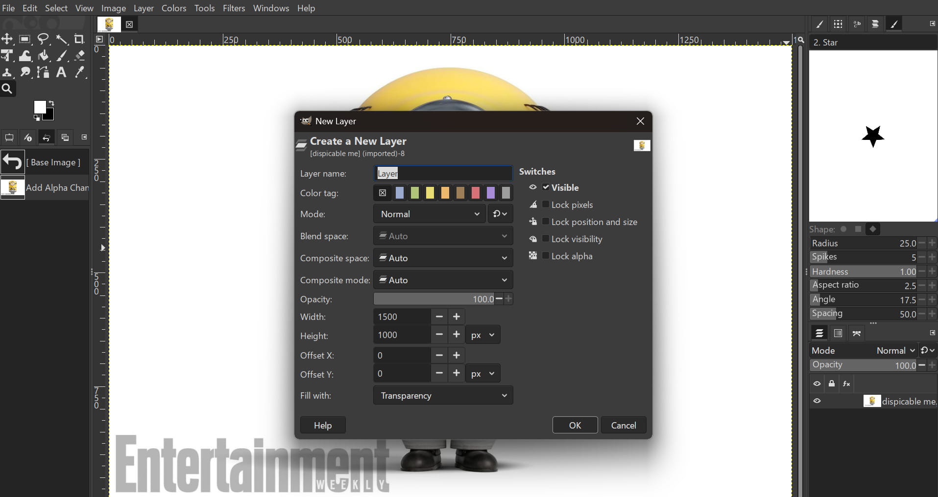Click the navigation icon at ruler origin
This screenshot has width=938, height=497.
click(x=99, y=39)
